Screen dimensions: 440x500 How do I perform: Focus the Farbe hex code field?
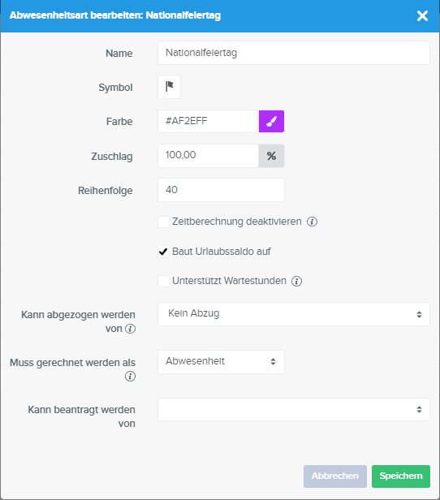coord(208,121)
